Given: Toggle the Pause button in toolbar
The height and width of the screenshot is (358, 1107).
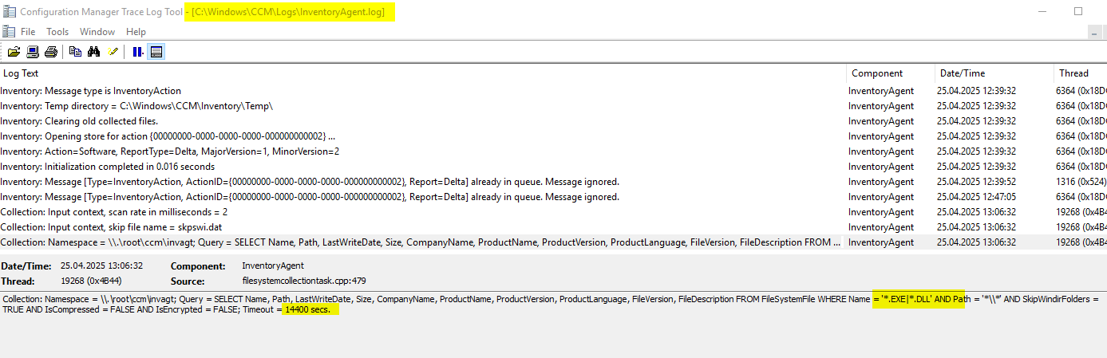Looking at the screenshot, I should pyautogui.click(x=137, y=52).
